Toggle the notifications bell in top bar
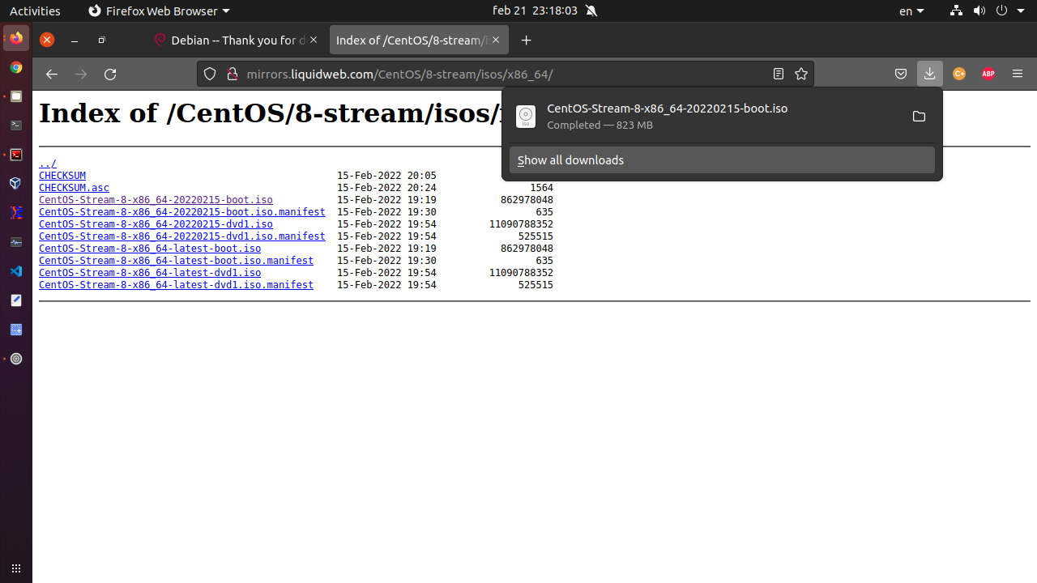This screenshot has width=1037, height=583. pos(591,11)
